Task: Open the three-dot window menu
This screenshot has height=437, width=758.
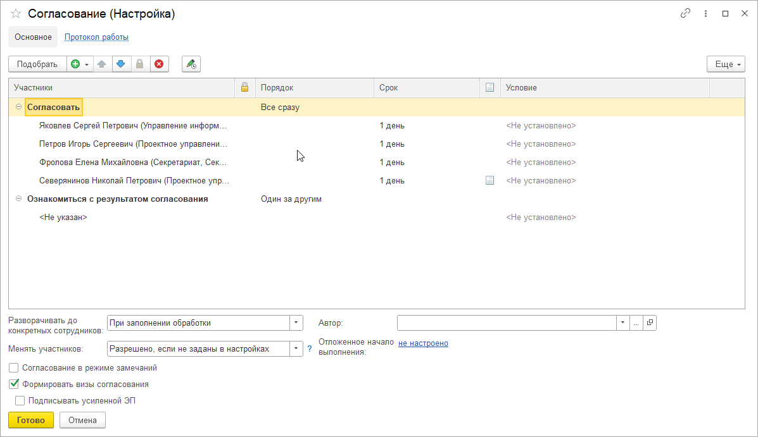Action: 705,13
